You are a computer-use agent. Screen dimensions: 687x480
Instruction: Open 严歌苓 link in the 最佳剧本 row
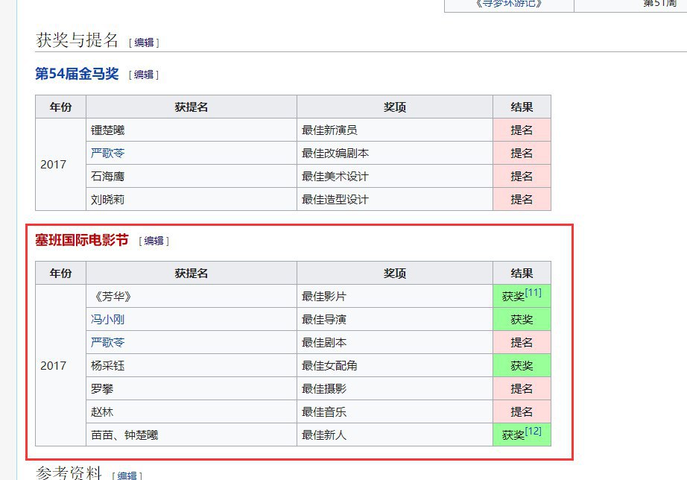click(107, 342)
